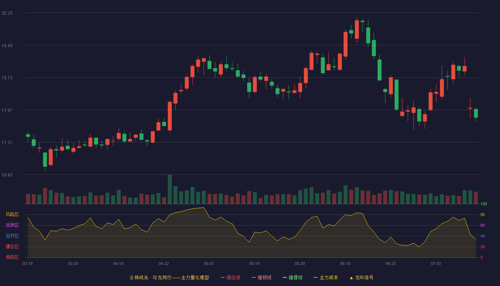Click the orange 80 indicator axis value
This screenshot has width=500, height=286.
tap(482, 214)
